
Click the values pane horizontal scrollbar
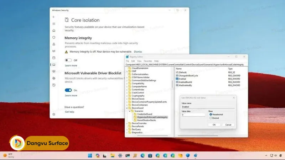(x=198, y=135)
